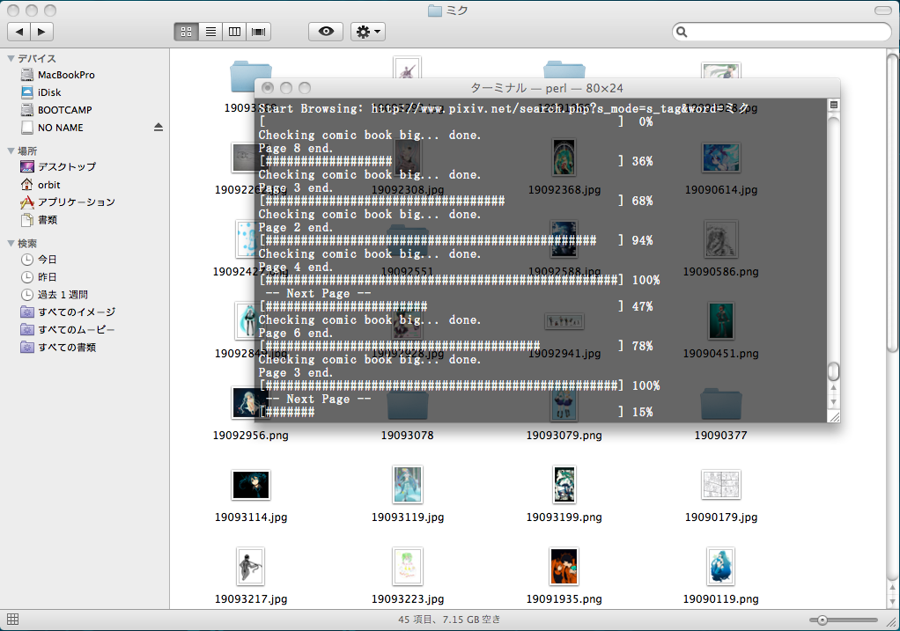Viewport: 900px width, 631px height.
Task: Select thumbnail 19093223.jpg
Action: click(408, 566)
